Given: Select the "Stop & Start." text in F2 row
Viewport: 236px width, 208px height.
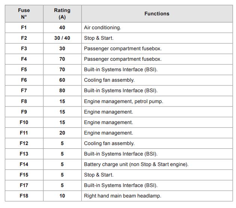Looking at the screenshot, I should point(99,38).
